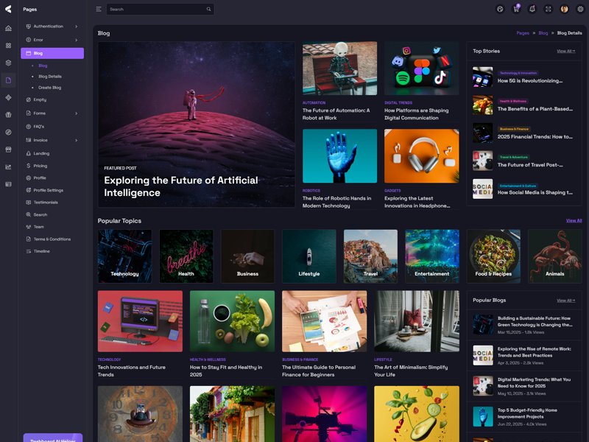Image resolution: width=589 pixels, height=442 pixels.
Task: Open the shopping cart icon in the header
Action: point(516,10)
